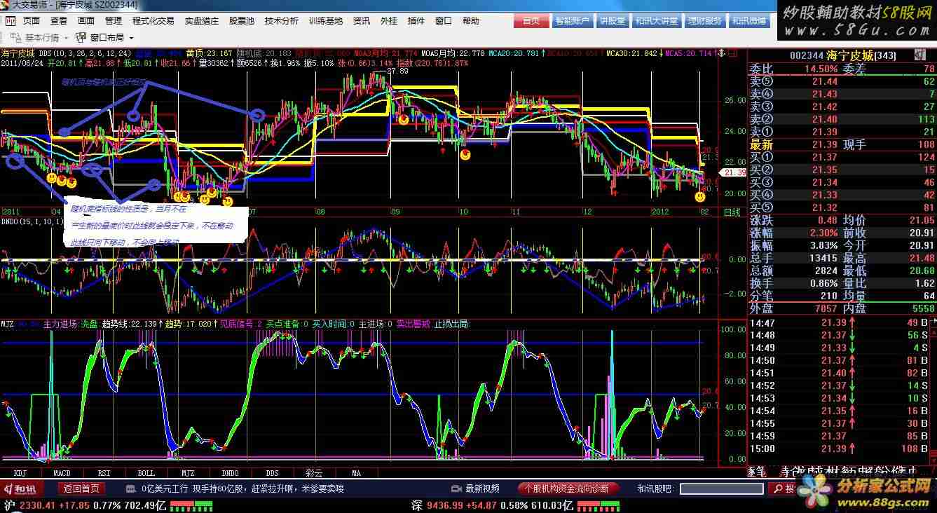Switch to the DNDO indicator tab
Image resolution: width=937 pixels, height=513 pixels.
pos(230,473)
